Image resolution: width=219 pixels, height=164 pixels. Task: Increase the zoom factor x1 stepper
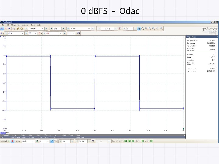pos(135,29)
